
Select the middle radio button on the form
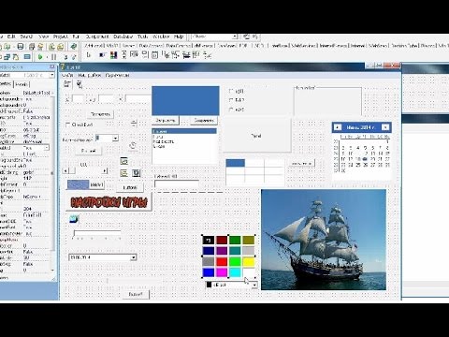[x=231, y=100]
